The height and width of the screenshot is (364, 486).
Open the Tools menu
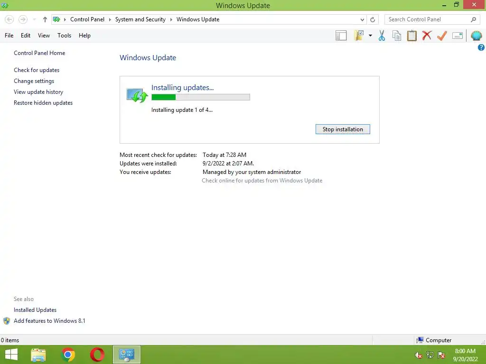[64, 36]
